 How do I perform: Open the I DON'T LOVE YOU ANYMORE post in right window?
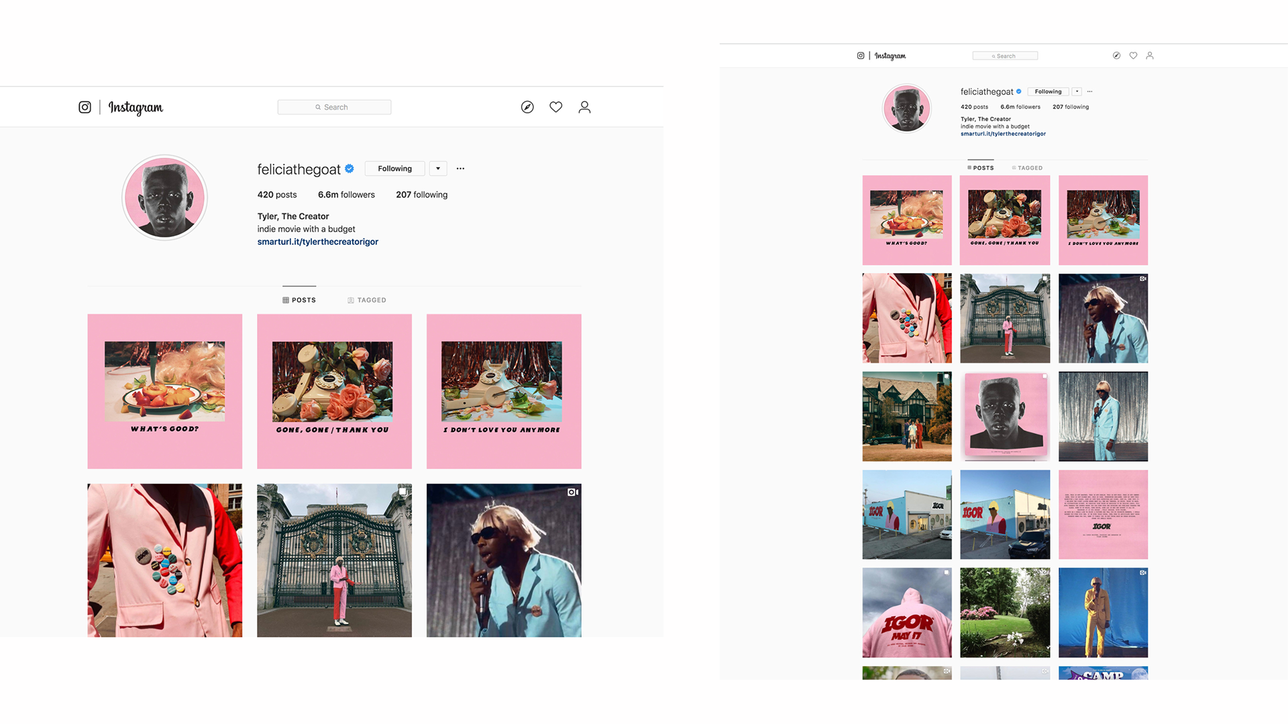pos(1103,220)
